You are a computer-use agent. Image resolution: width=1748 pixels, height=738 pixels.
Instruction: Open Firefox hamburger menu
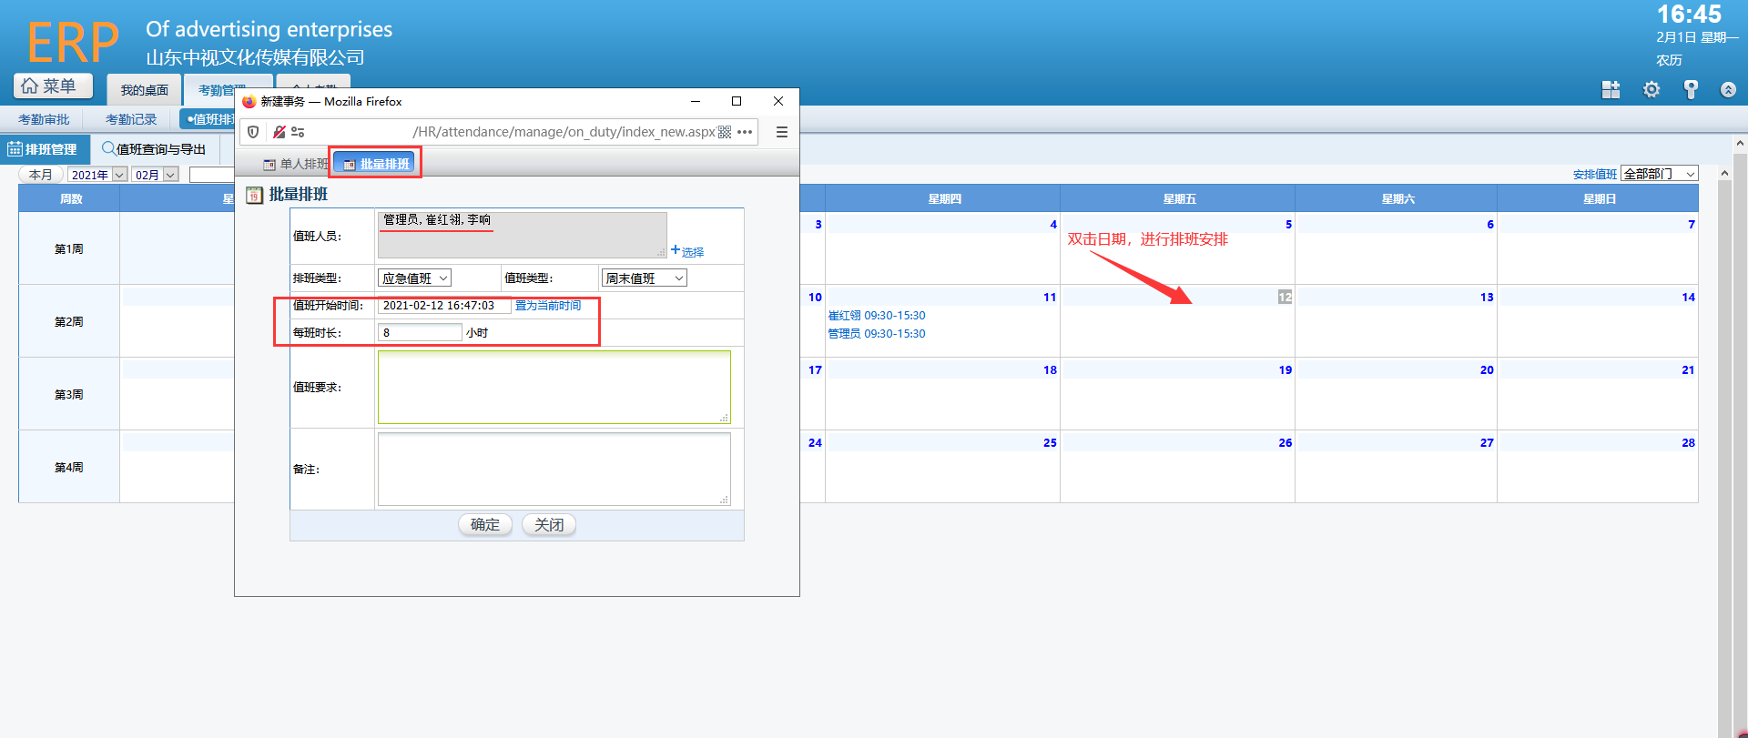click(x=781, y=132)
